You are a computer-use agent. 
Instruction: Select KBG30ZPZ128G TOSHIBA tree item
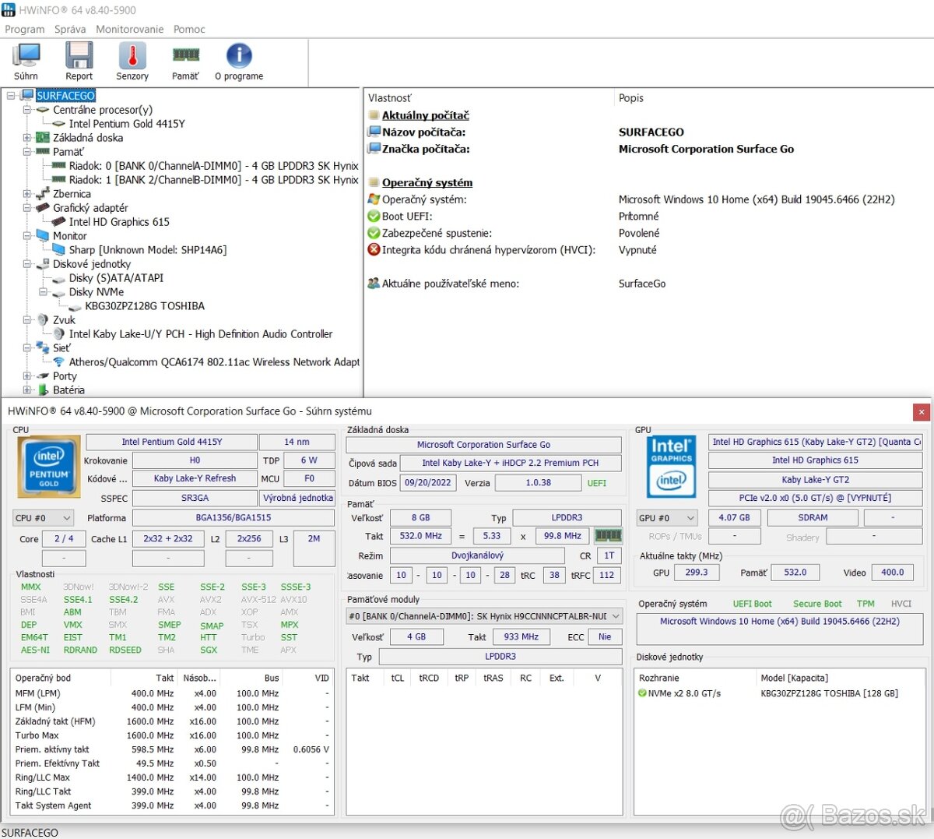click(x=145, y=306)
